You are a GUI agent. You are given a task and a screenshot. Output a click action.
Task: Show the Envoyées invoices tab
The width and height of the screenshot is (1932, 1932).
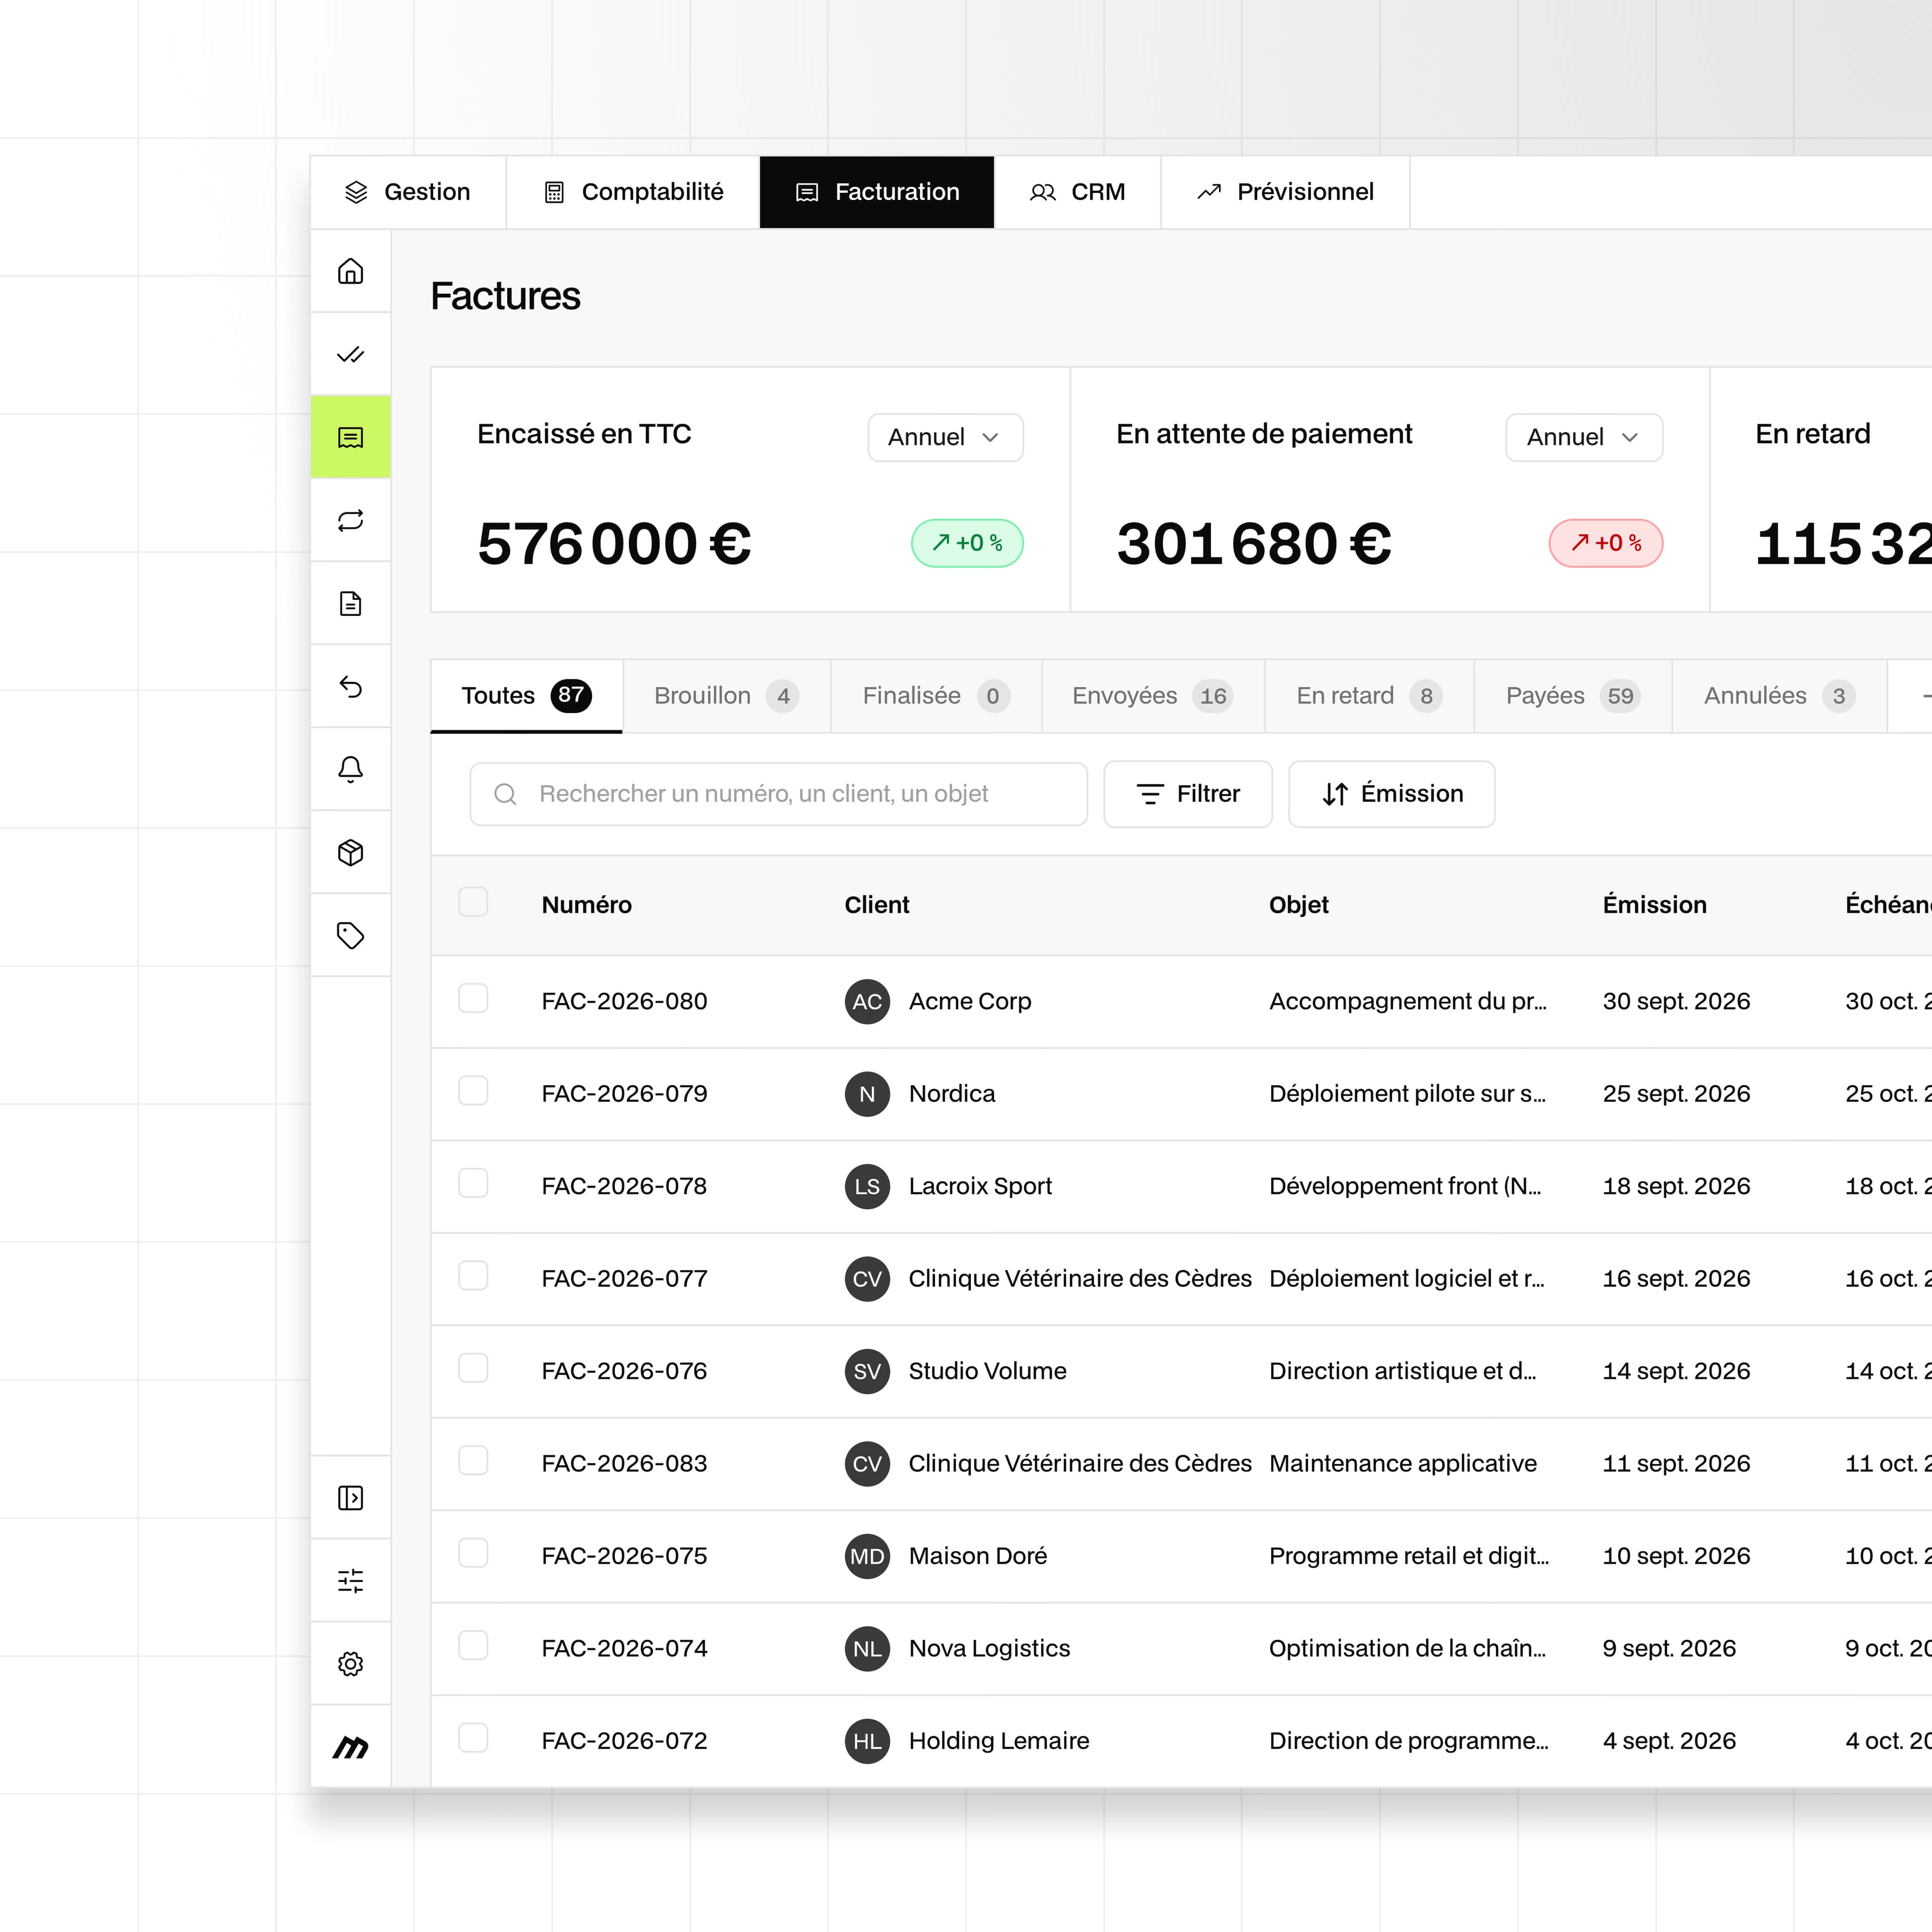point(1152,696)
